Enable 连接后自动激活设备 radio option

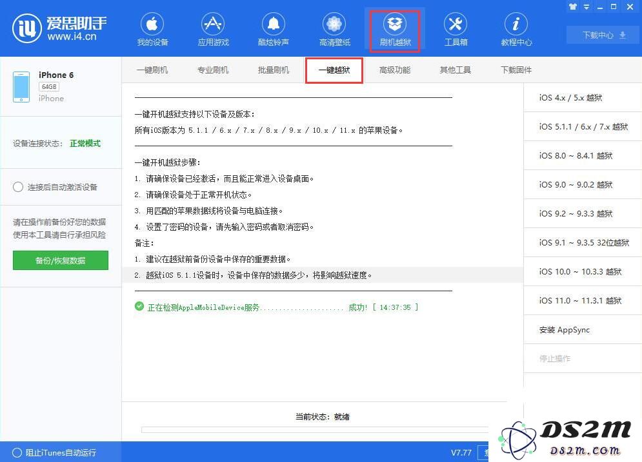tap(18, 188)
